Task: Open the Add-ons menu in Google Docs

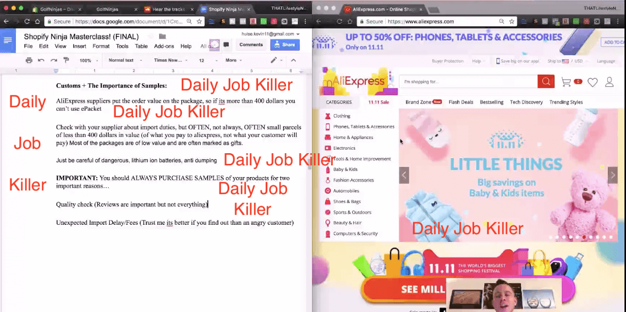Action: [164, 46]
